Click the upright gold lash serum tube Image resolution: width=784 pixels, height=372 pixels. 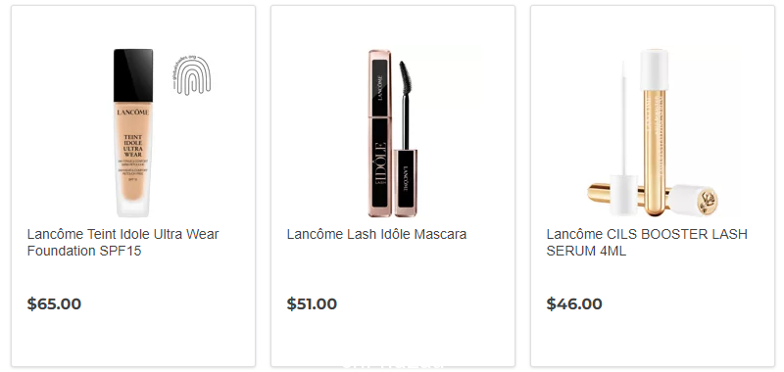tap(655, 132)
